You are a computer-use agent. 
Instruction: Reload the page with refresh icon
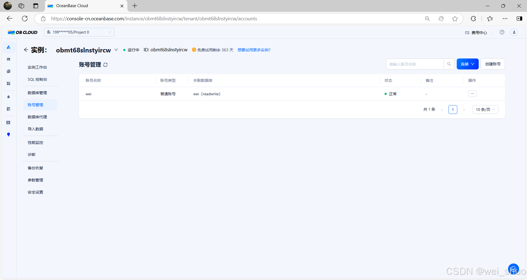pos(25,18)
